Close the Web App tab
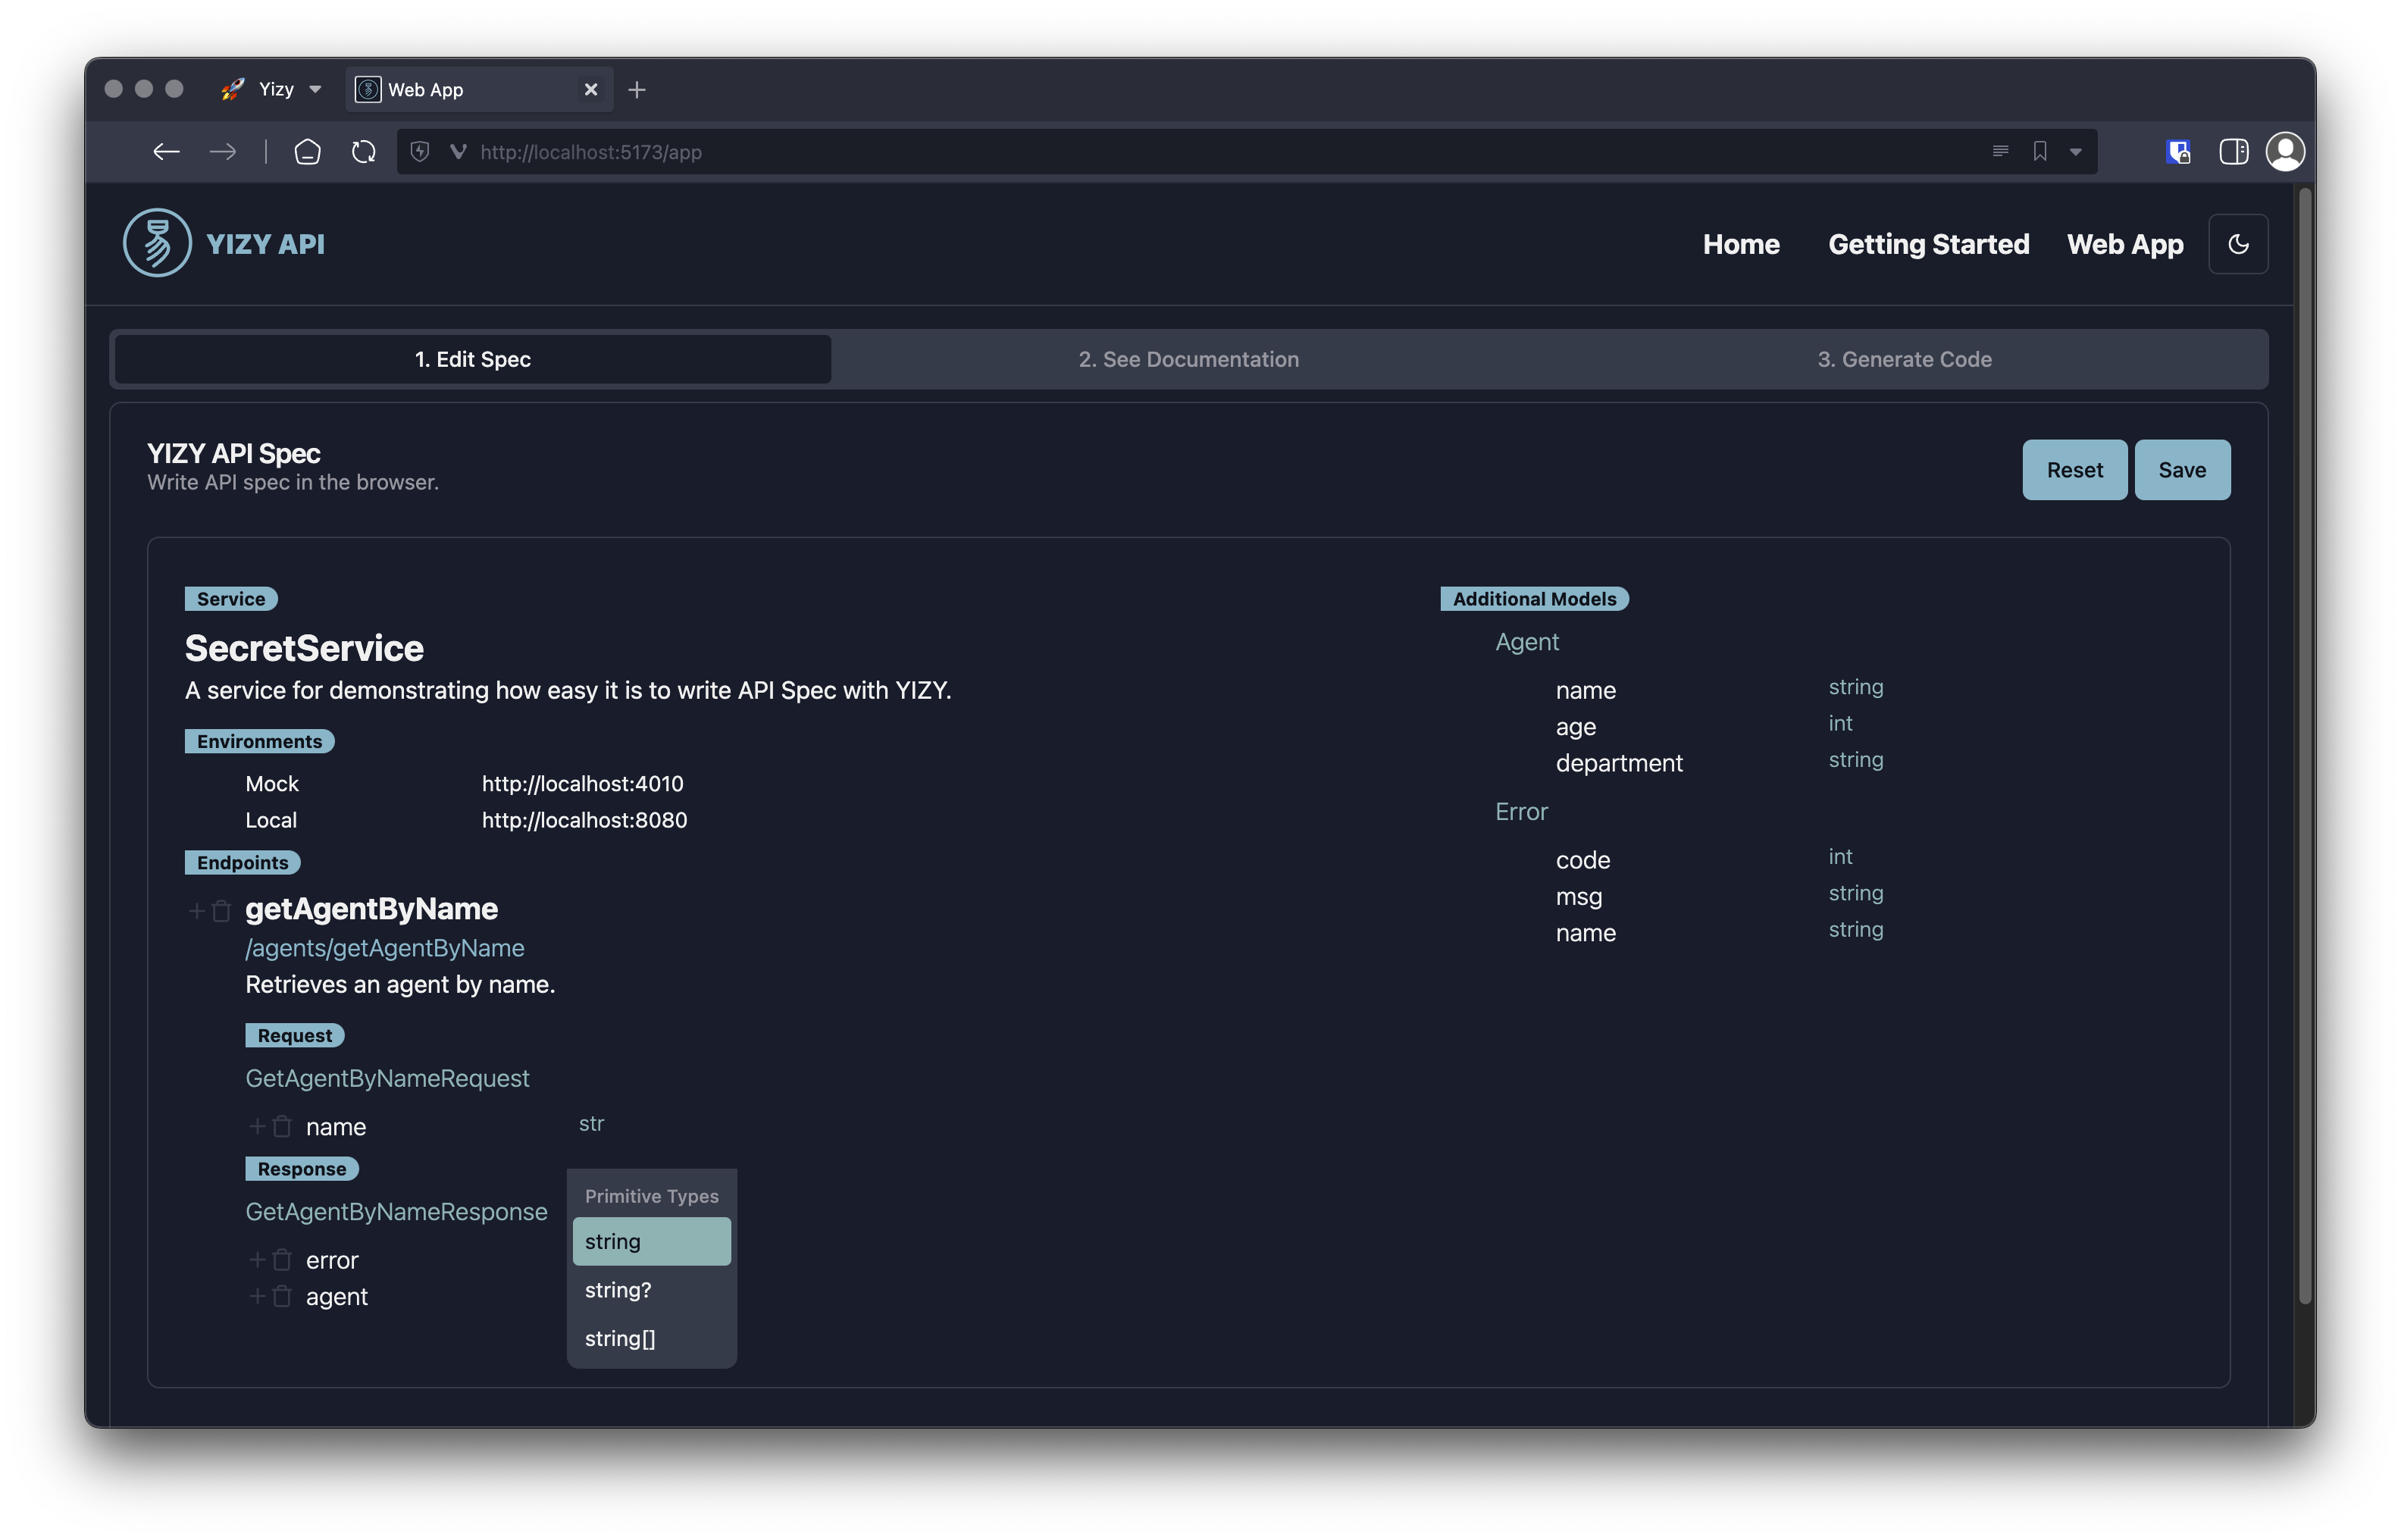 [591, 90]
